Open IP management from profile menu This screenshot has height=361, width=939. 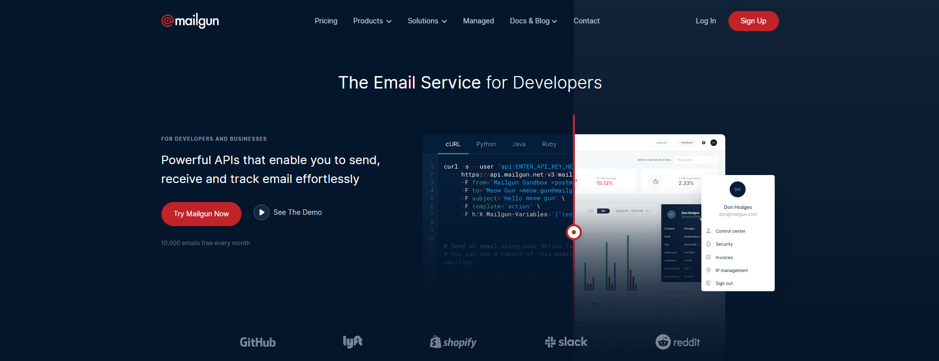[x=732, y=271]
